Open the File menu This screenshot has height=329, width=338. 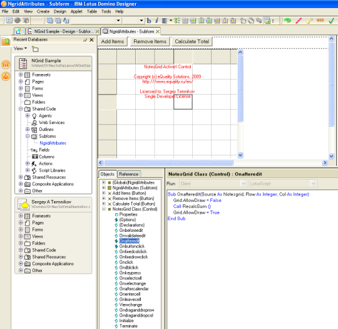[x=5, y=11]
